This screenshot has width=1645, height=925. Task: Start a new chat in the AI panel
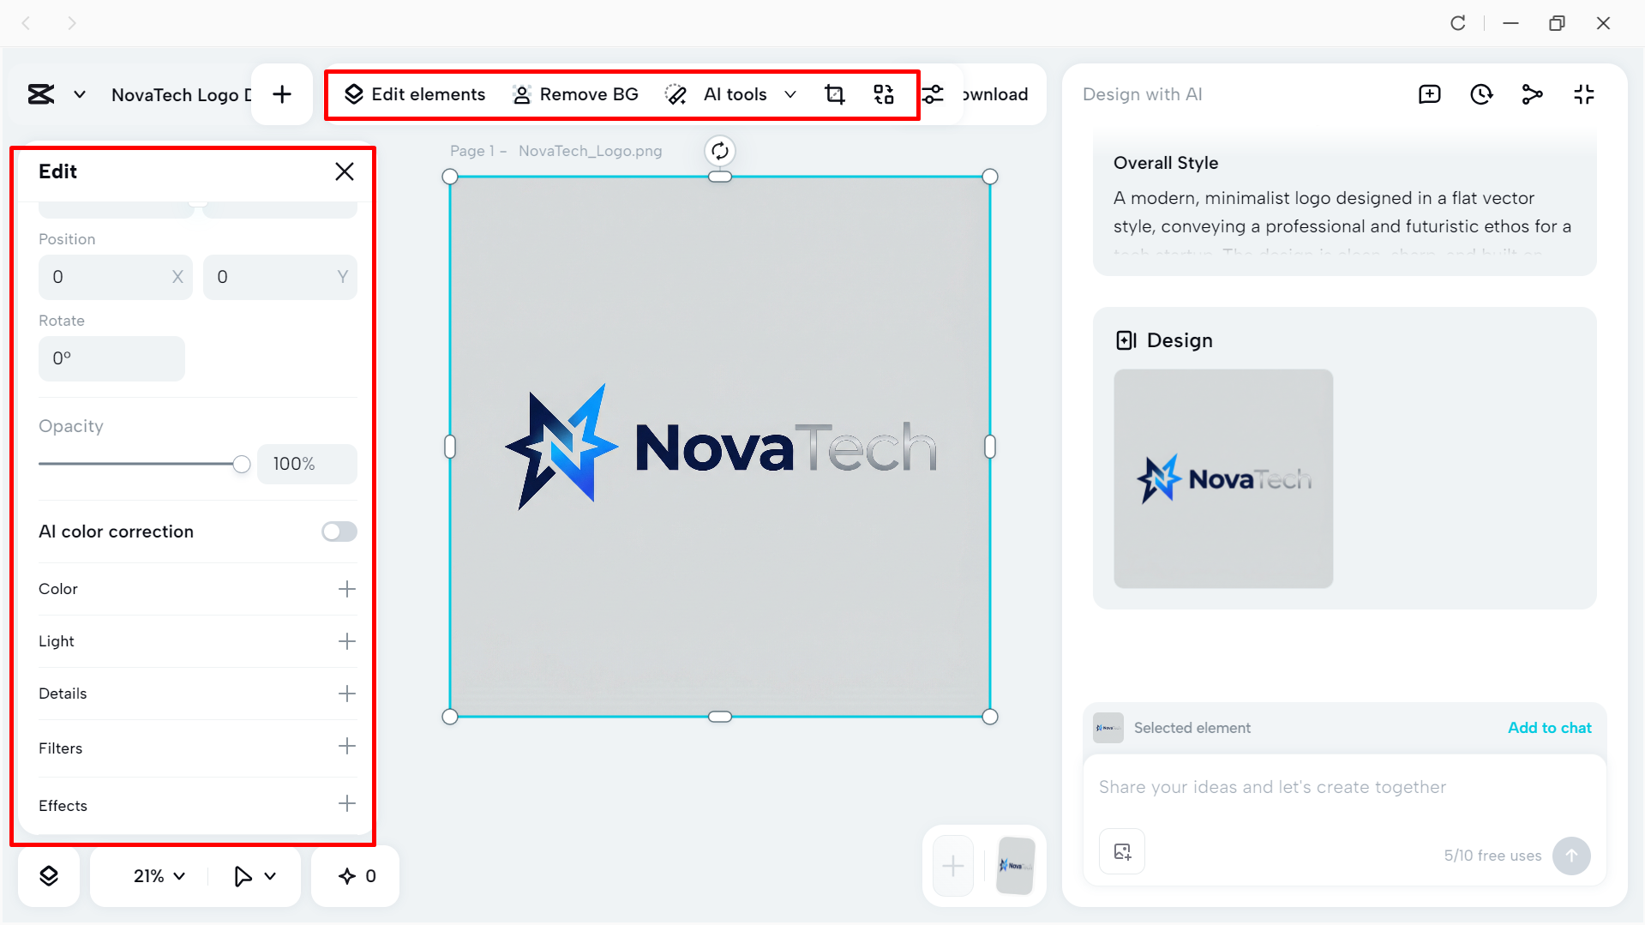[x=1429, y=94]
